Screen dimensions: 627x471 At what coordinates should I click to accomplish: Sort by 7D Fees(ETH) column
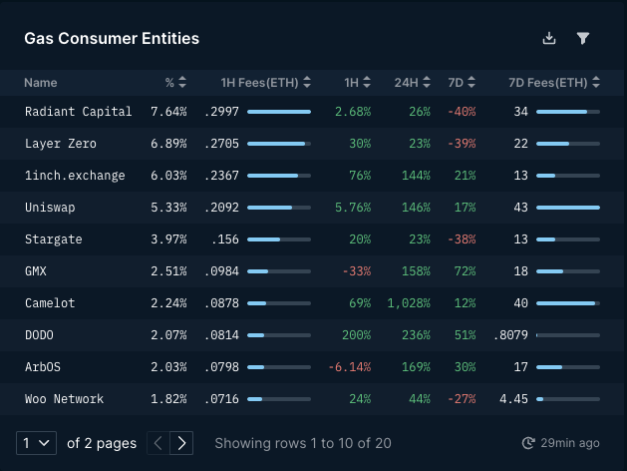click(596, 83)
